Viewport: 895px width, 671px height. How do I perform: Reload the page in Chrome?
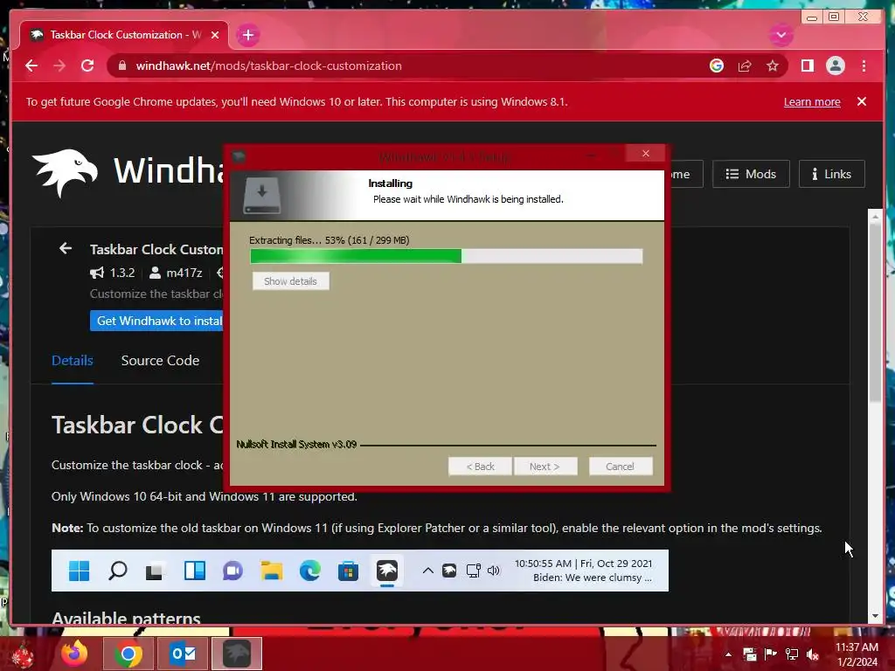click(87, 66)
